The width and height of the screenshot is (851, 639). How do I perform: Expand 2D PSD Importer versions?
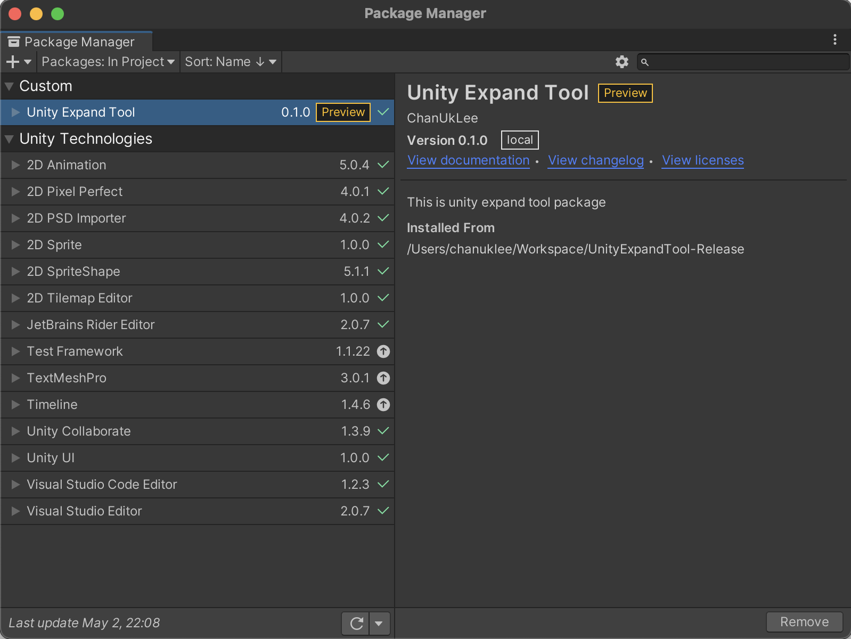pyautogui.click(x=15, y=218)
